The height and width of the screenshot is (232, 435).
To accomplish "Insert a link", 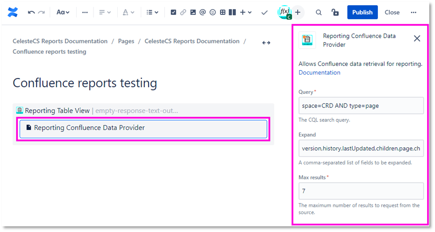I will (x=183, y=12).
